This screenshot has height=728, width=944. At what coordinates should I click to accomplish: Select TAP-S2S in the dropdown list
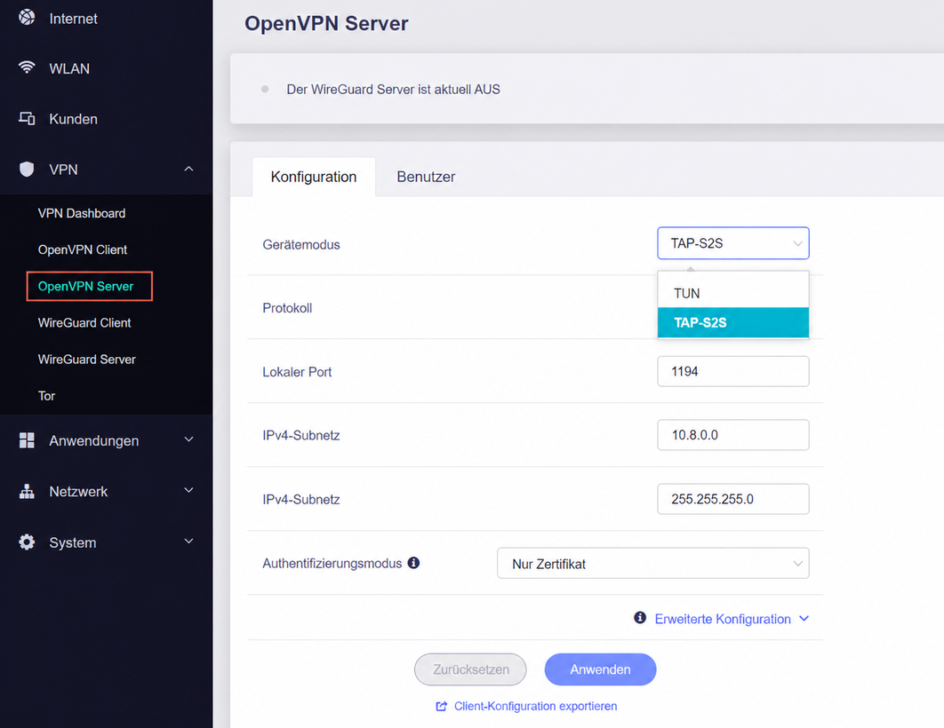(x=732, y=322)
